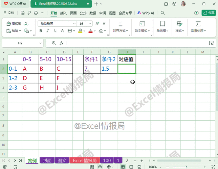The image size is (218, 169).
Task: Open a new tab with plus icon
Action: (96, 4)
